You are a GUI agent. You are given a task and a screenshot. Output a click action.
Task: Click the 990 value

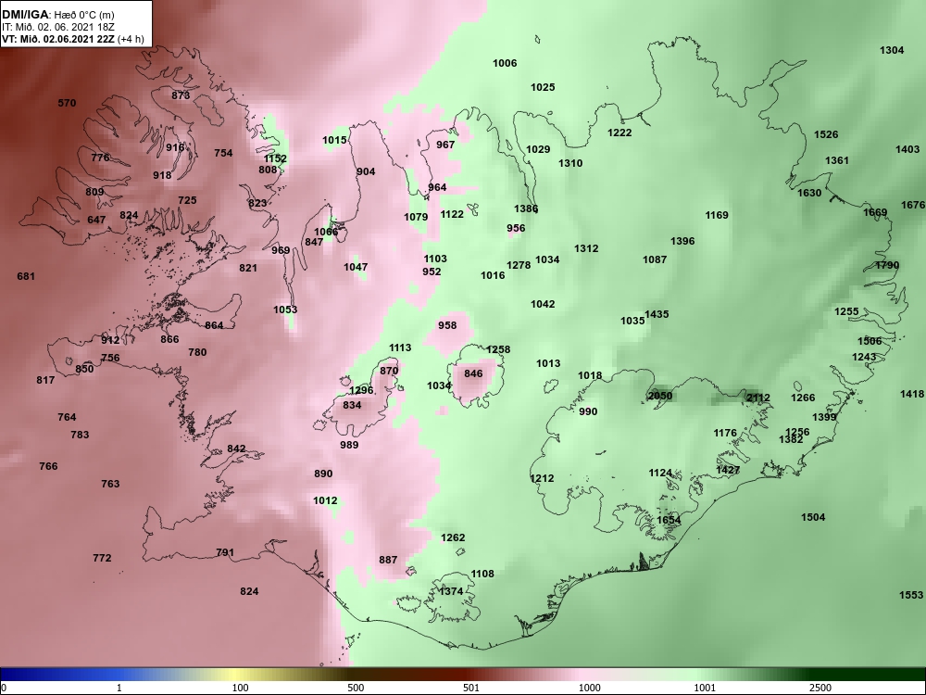pos(588,411)
